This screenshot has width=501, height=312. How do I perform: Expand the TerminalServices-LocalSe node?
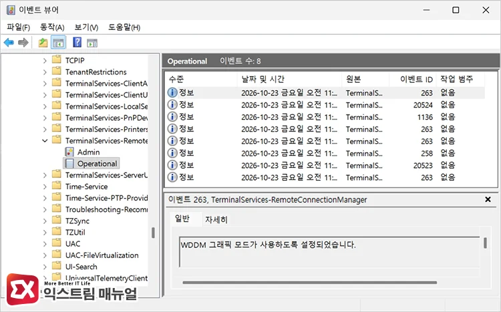[x=45, y=107]
